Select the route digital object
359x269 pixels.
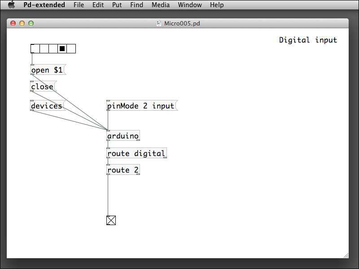136,153
